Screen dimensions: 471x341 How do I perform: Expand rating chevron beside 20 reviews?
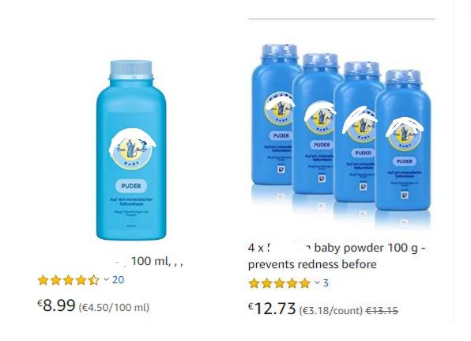(106, 279)
